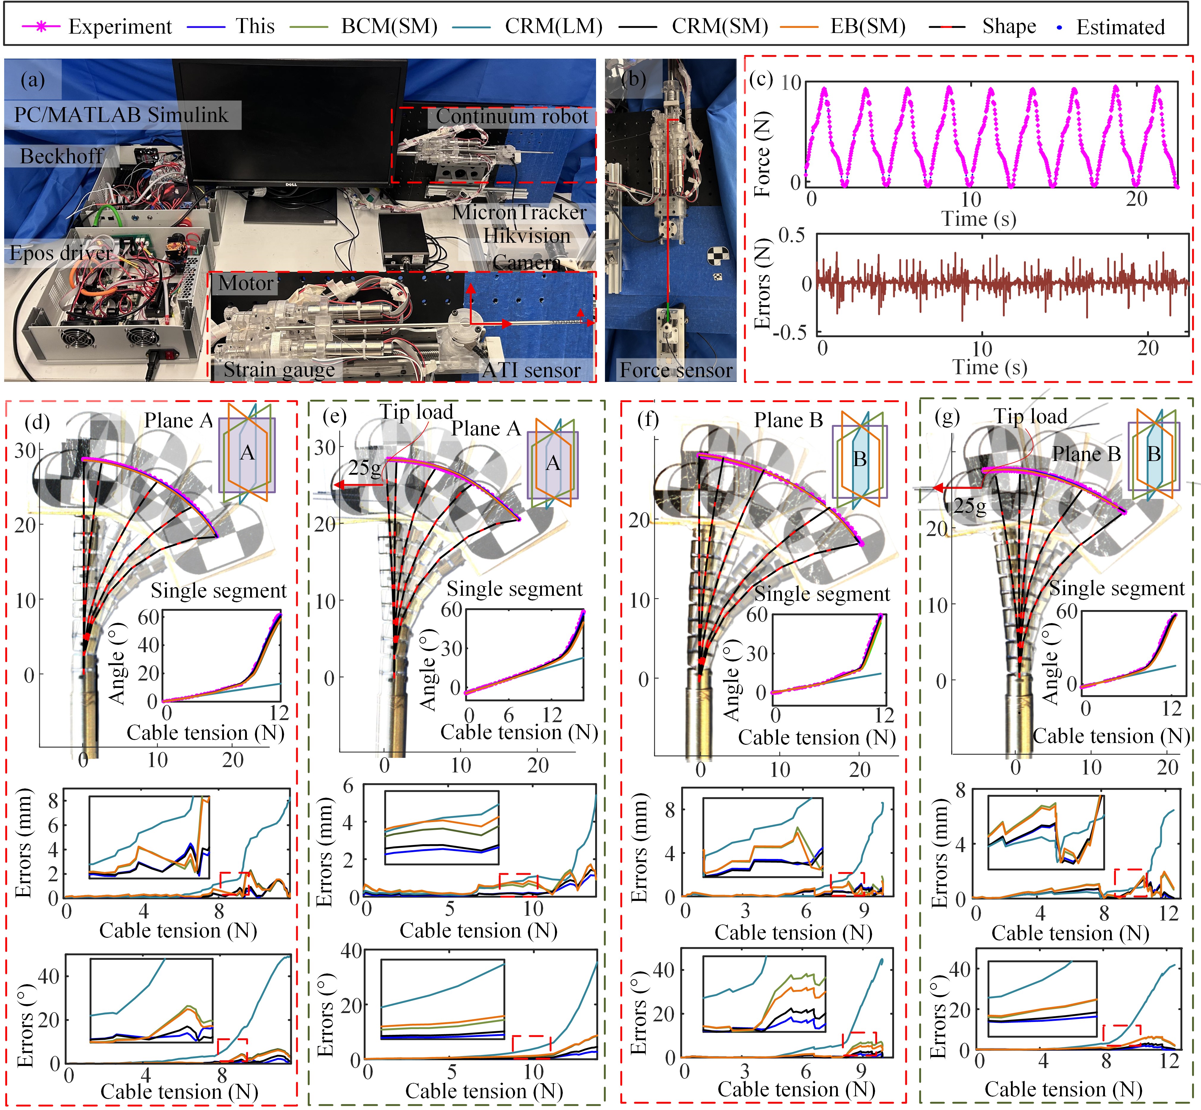Click the zoomed inset in panel (e) degree errors plot
1201x1110 pixels.
click(443, 999)
